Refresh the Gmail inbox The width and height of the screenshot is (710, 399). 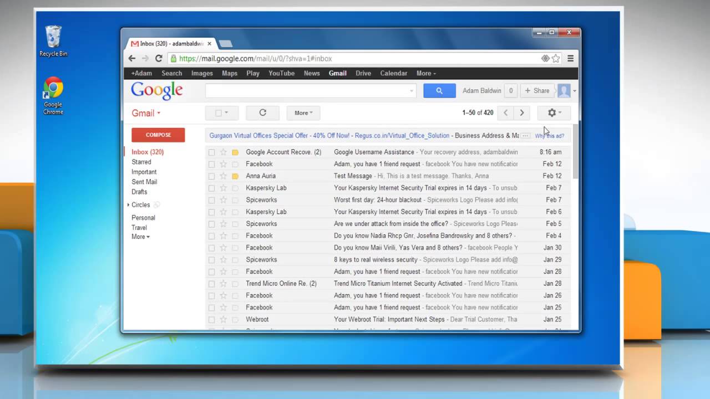coord(263,112)
